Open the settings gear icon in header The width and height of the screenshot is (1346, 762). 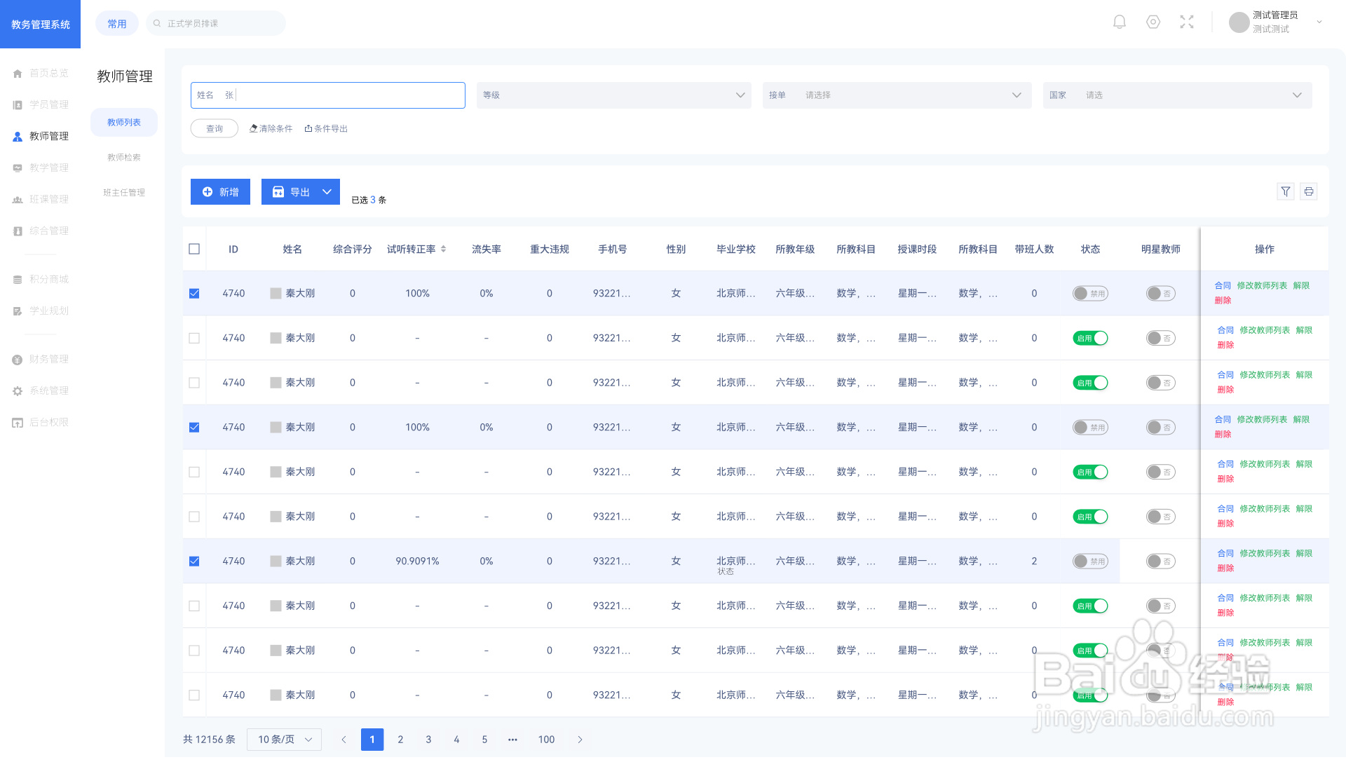(1153, 22)
